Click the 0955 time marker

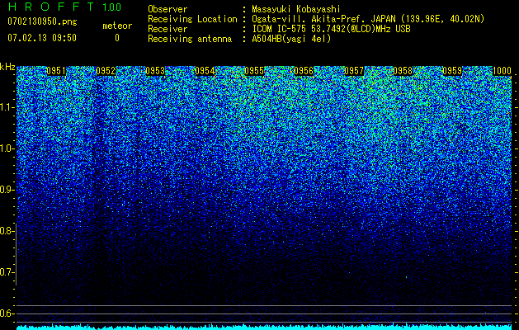click(x=254, y=71)
